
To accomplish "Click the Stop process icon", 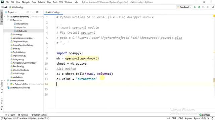I will [x=208, y=7].
